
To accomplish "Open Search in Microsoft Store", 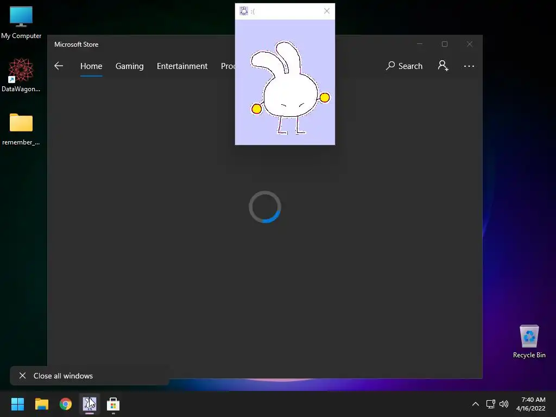I will (404, 66).
